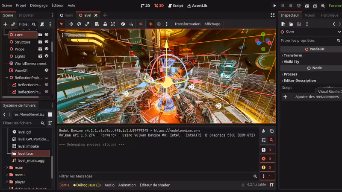This screenshot has height=192, width=342.
Task: Toggle visibility of Core node
Action: (x=47, y=35)
